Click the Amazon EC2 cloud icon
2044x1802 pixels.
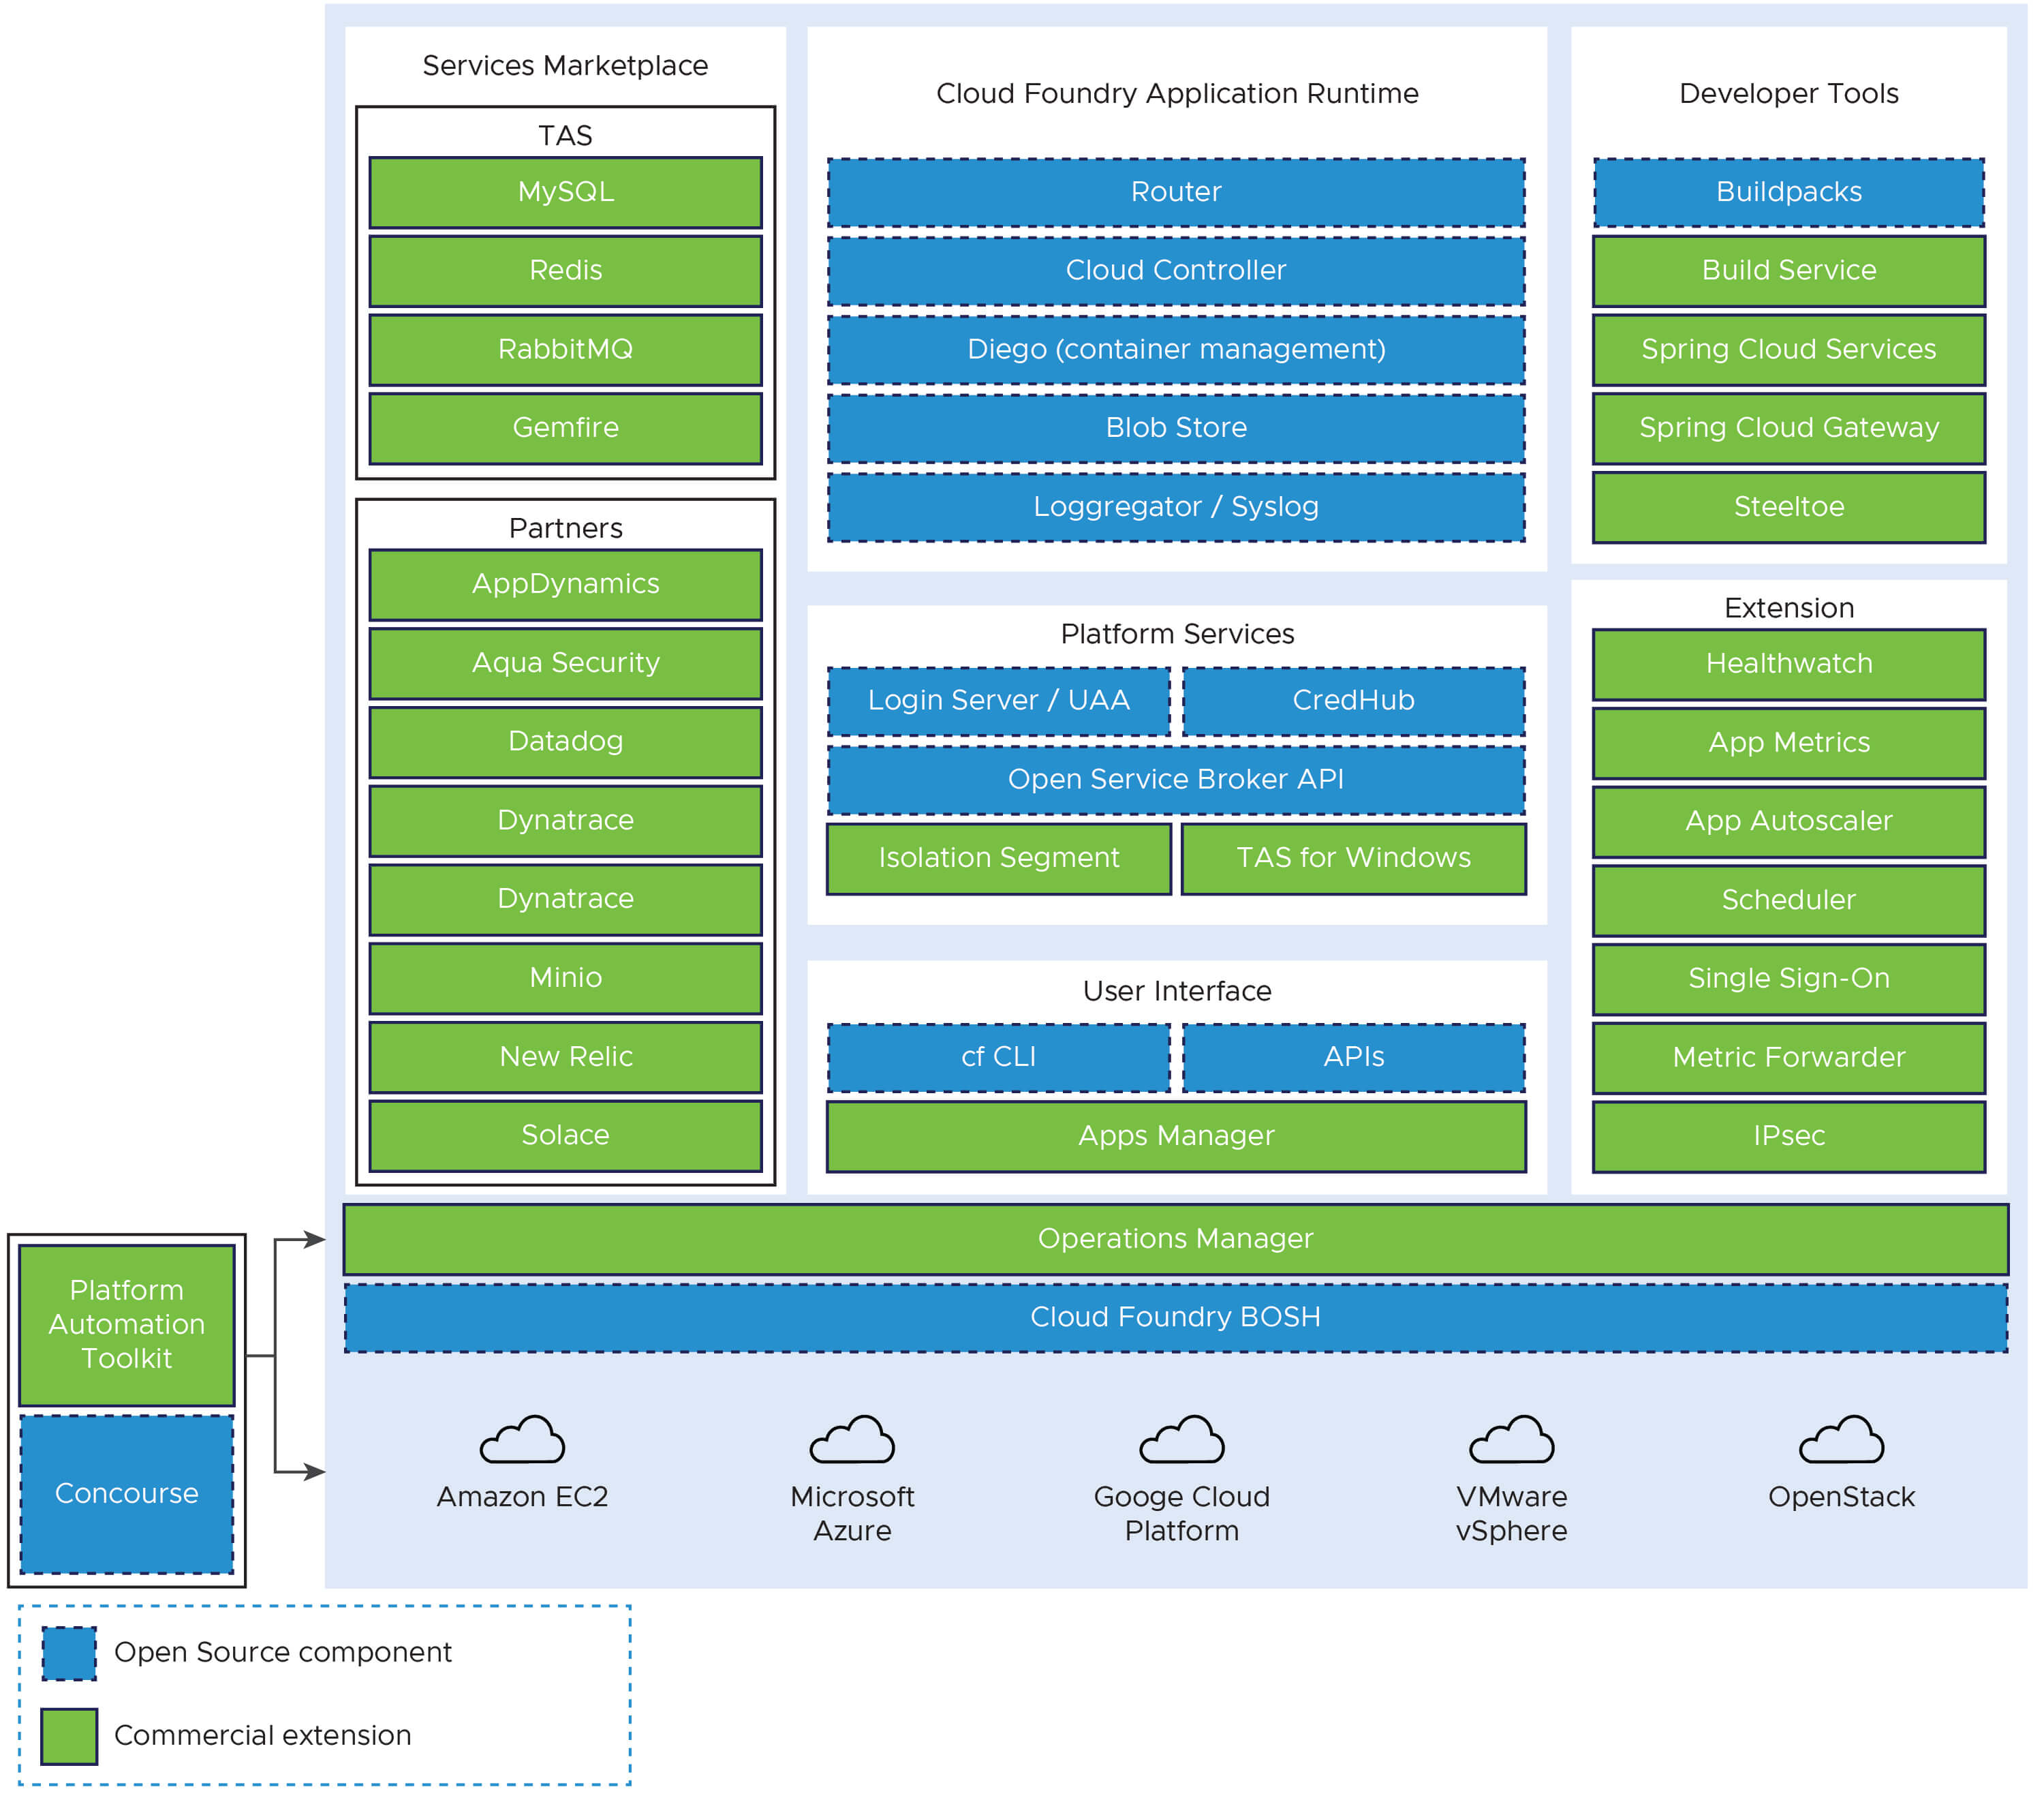(x=522, y=1440)
